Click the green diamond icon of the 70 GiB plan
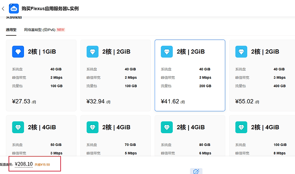Image resolution: width=295 pixels, height=174 pixels. tap(92, 127)
